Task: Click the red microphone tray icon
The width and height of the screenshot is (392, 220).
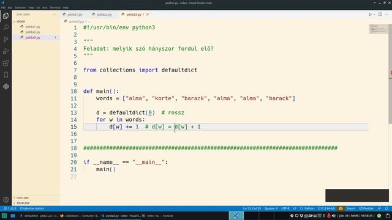Action: point(329,216)
